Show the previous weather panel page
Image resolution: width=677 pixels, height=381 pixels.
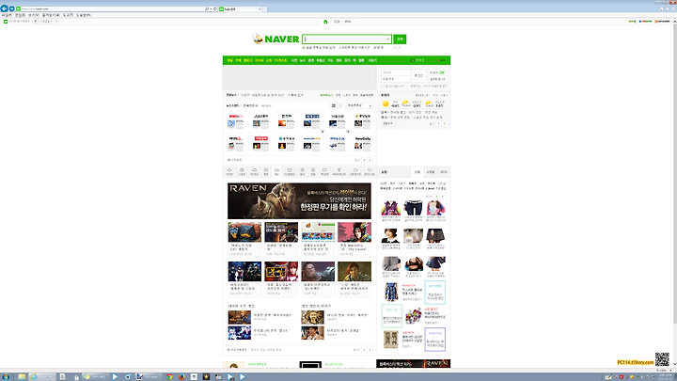coord(439,123)
